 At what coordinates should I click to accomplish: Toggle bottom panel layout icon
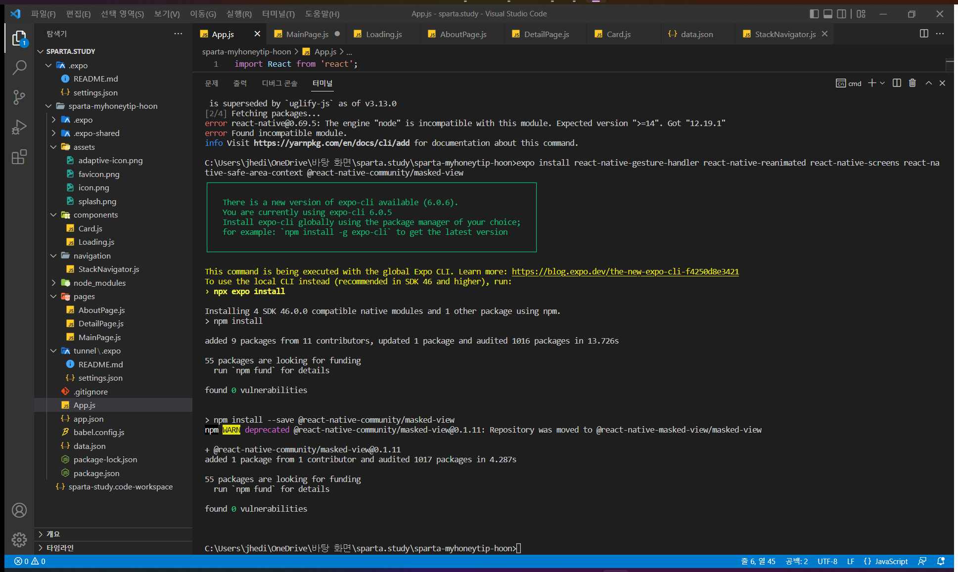[828, 14]
